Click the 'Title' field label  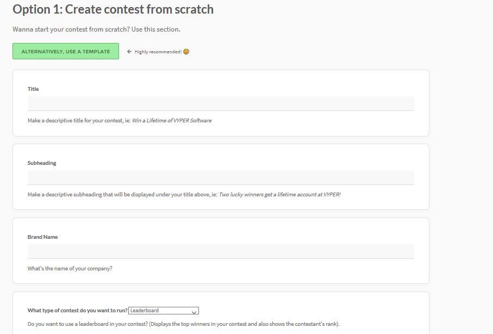point(33,89)
